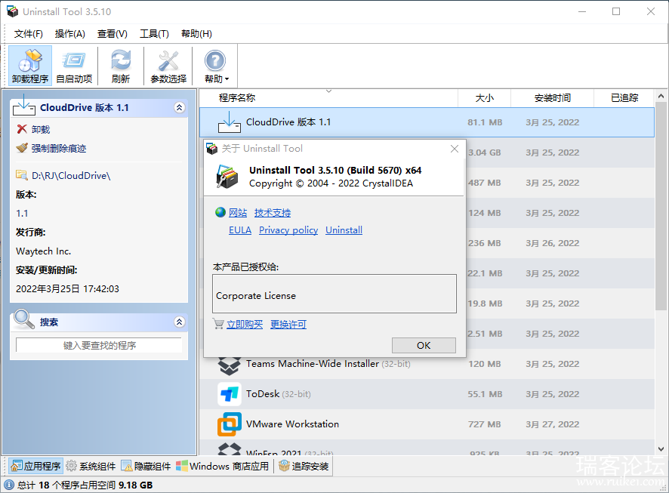This screenshot has width=669, height=493.
Task: Sort by the 大小 size column header
Action: (485, 98)
